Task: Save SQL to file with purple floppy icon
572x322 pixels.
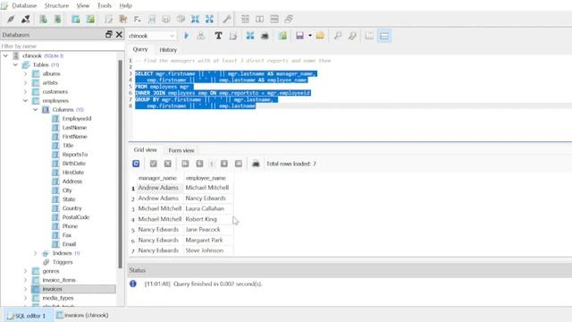Action: tap(299, 36)
